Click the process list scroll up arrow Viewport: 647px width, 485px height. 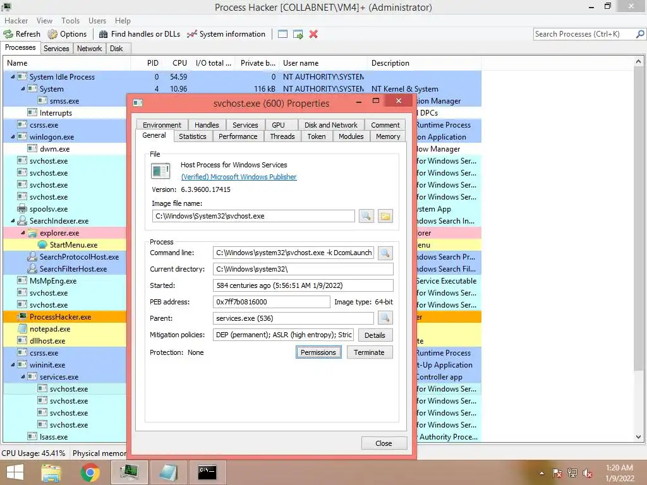point(638,62)
